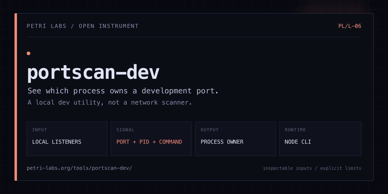The width and height of the screenshot is (388, 194).
Task: Click the NODE CLI value
Action: (298, 142)
